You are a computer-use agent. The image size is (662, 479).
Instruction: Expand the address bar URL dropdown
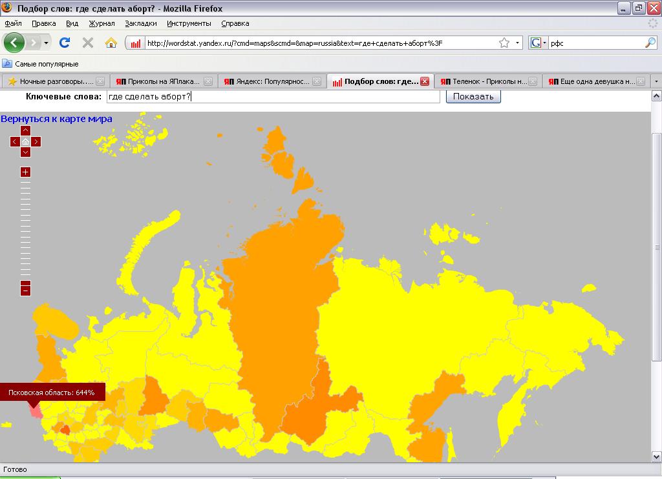pos(517,43)
